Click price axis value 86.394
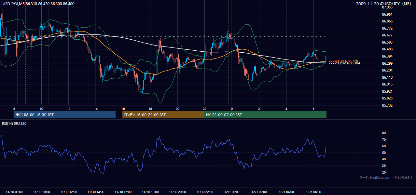416x195 pixels. point(387,56)
